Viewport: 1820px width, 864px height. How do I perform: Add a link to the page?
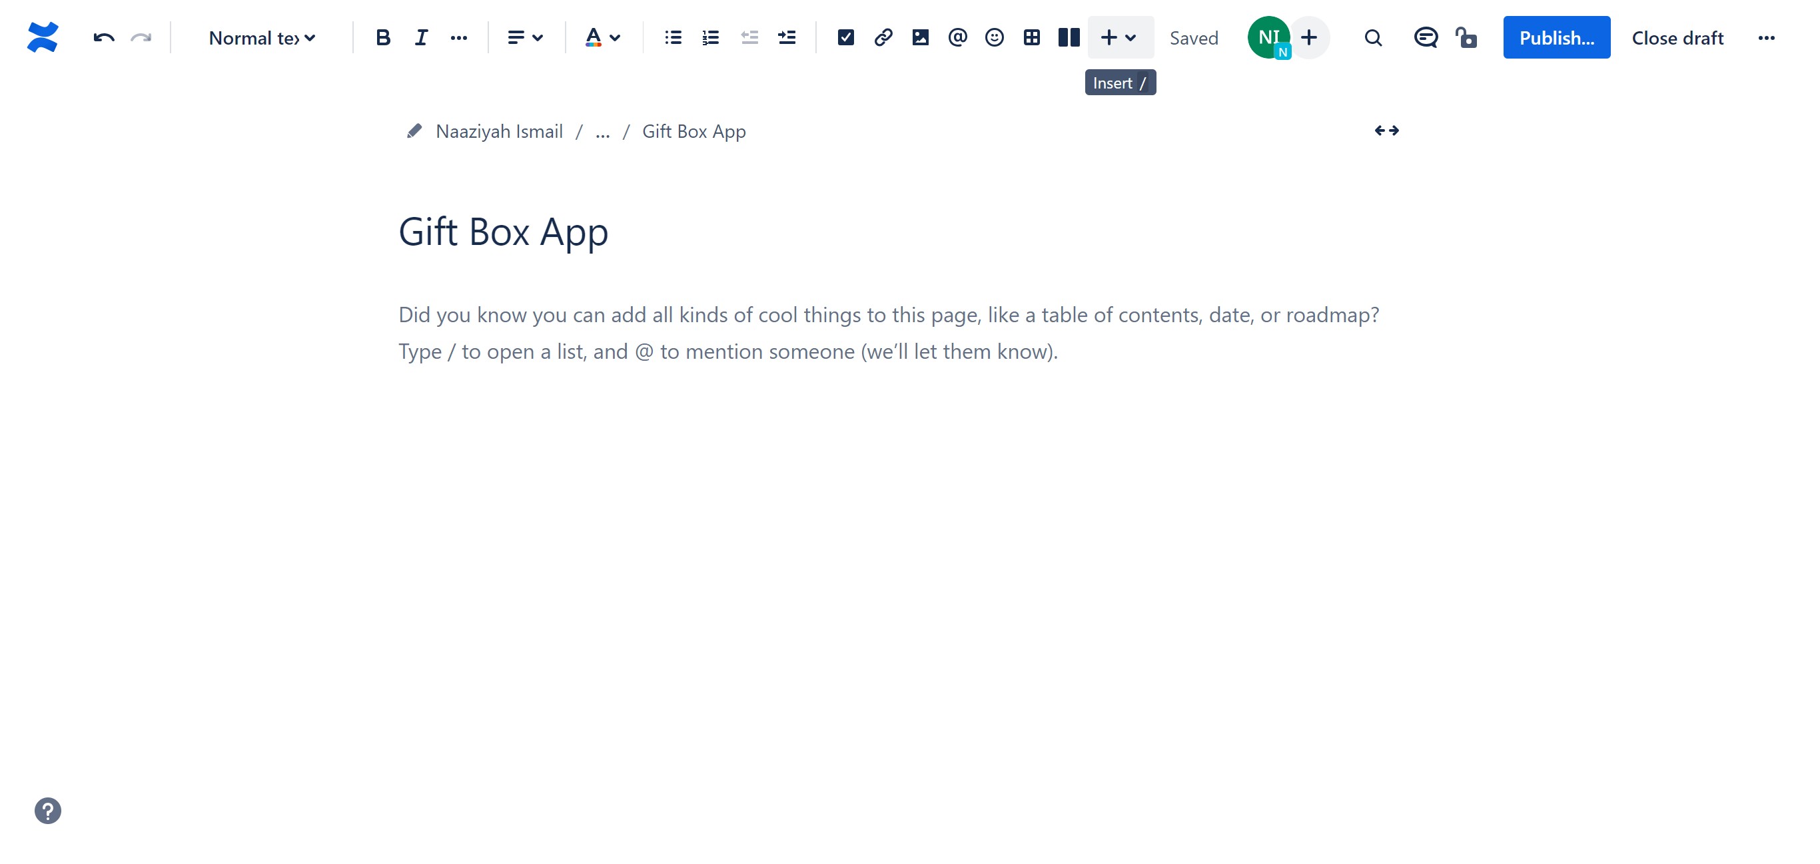point(883,37)
